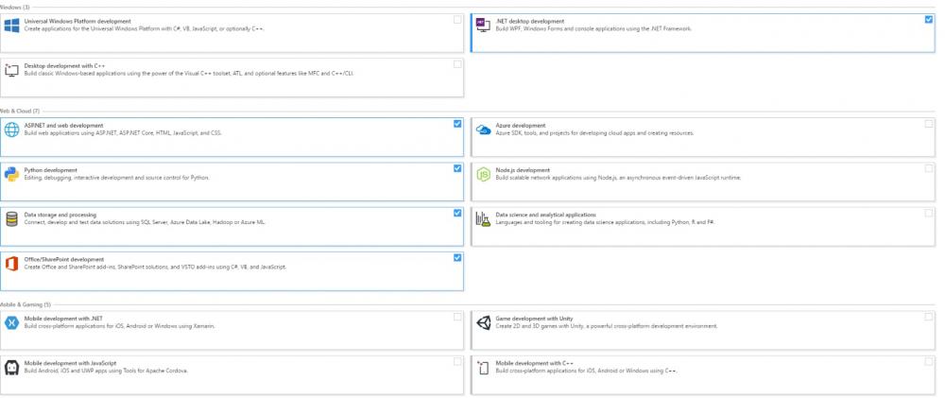945x398 pixels.
Task: Click description 'Build WPF, Windows Forms and console applications'
Action: coord(593,28)
